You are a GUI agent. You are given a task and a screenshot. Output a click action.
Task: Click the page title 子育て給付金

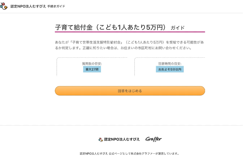click(74, 28)
